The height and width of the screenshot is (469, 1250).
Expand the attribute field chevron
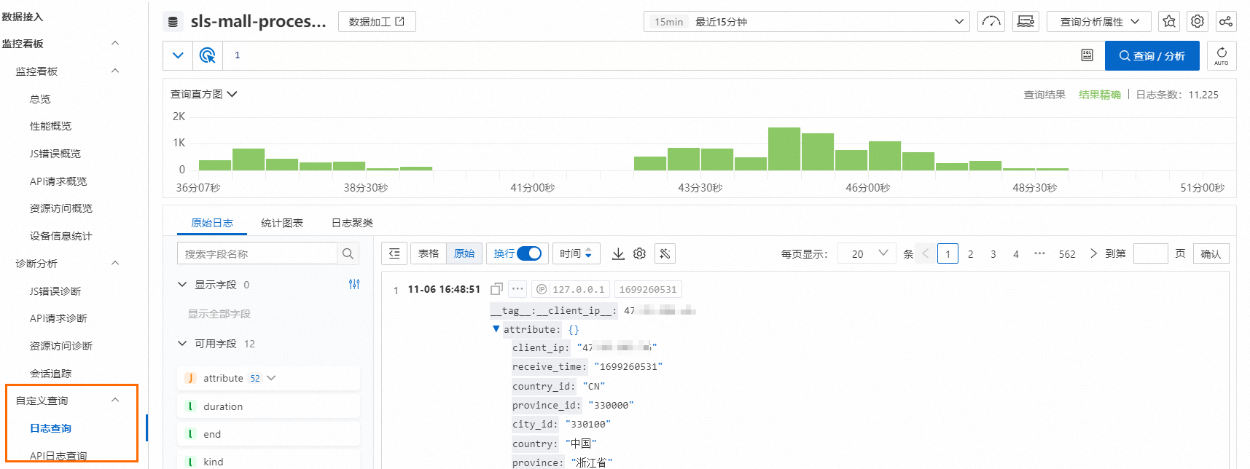[x=272, y=378]
